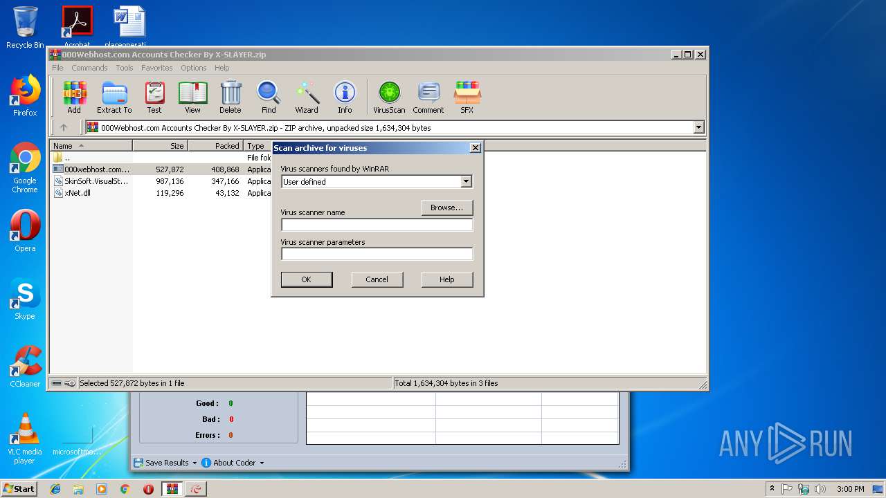This screenshot has height=498, width=886.
Task: Click the volume speaker tray icon
Action: tap(820, 489)
